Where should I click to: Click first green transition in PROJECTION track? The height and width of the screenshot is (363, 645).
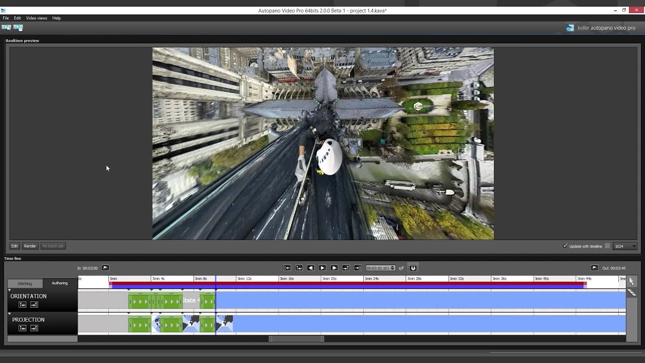140,324
